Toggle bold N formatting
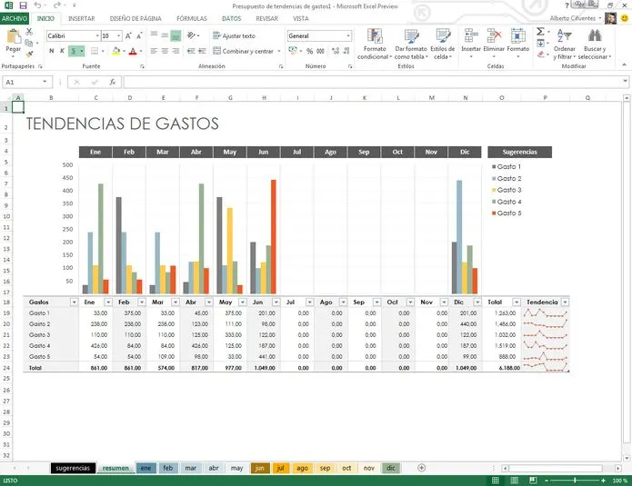632x486 pixels. [x=52, y=51]
